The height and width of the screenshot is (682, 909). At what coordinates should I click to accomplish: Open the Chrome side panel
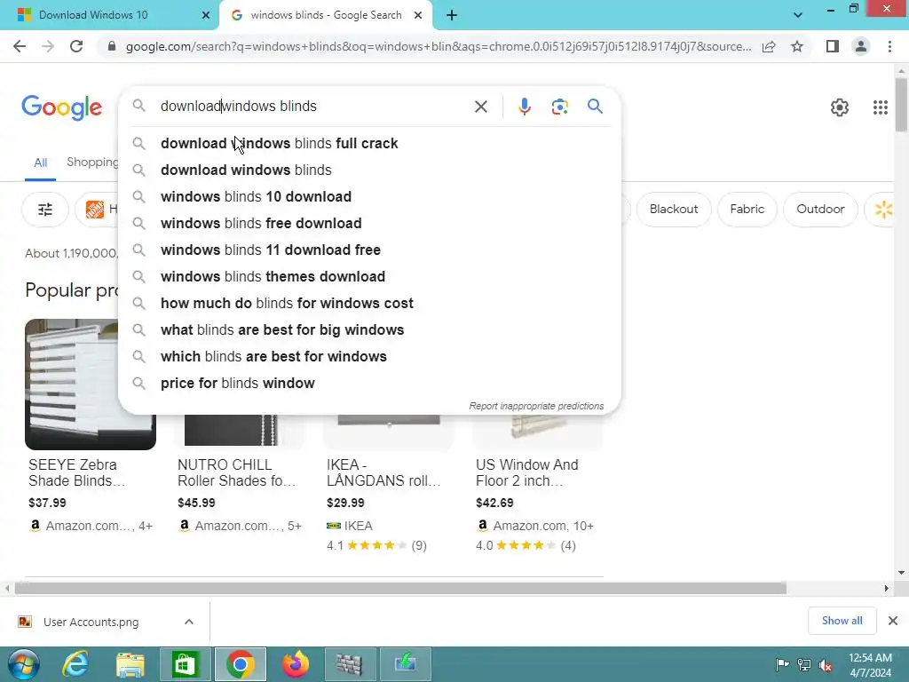pos(833,46)
